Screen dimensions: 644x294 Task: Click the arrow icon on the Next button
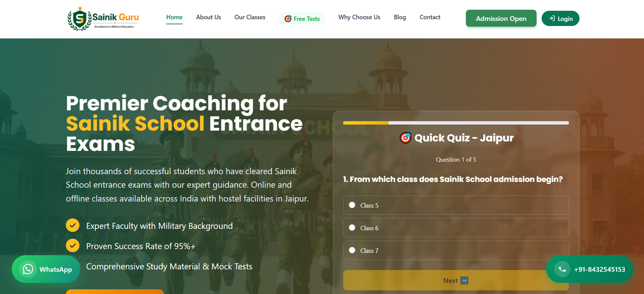click(x=464, y=281)
